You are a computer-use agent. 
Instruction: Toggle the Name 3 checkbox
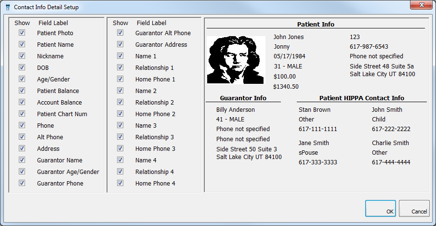click(120, 125)
